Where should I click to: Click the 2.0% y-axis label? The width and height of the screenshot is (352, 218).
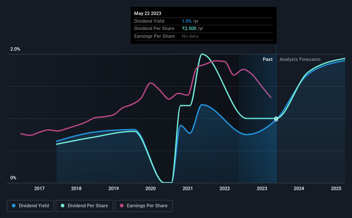15,49
